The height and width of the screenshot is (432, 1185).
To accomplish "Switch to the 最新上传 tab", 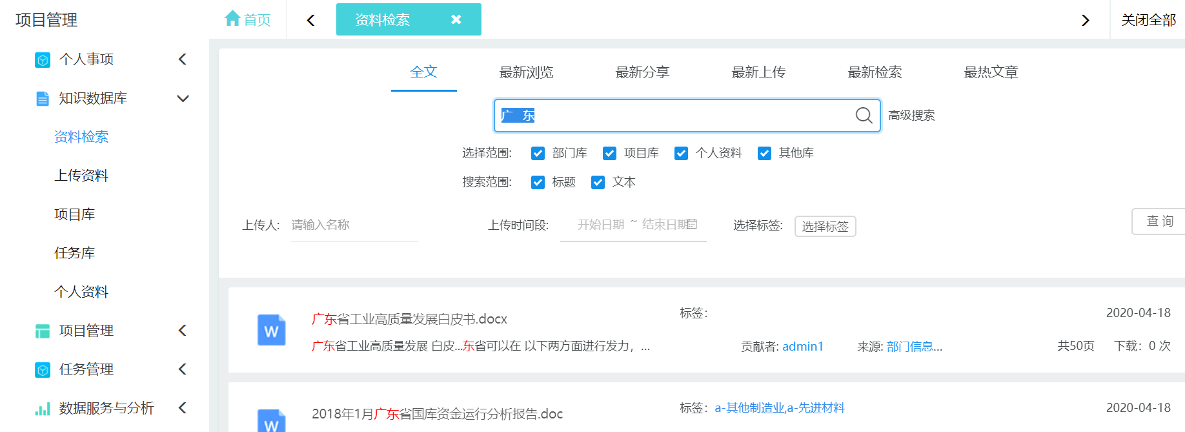I will coord(758,72).
